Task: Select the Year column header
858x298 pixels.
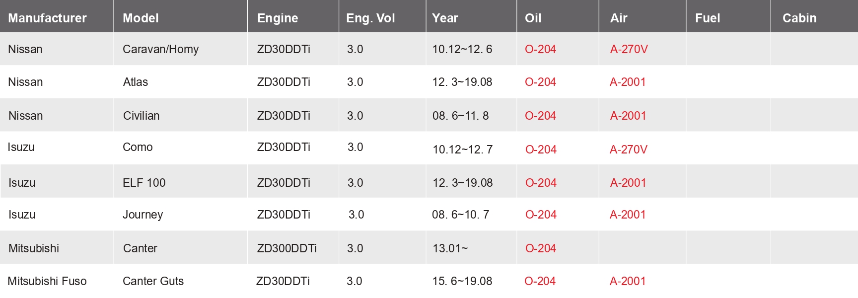Action: [445, 18]
